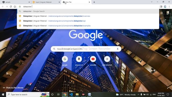Open the Windows notification center
Screen dimensions: 172x97
tap(168, 95)
